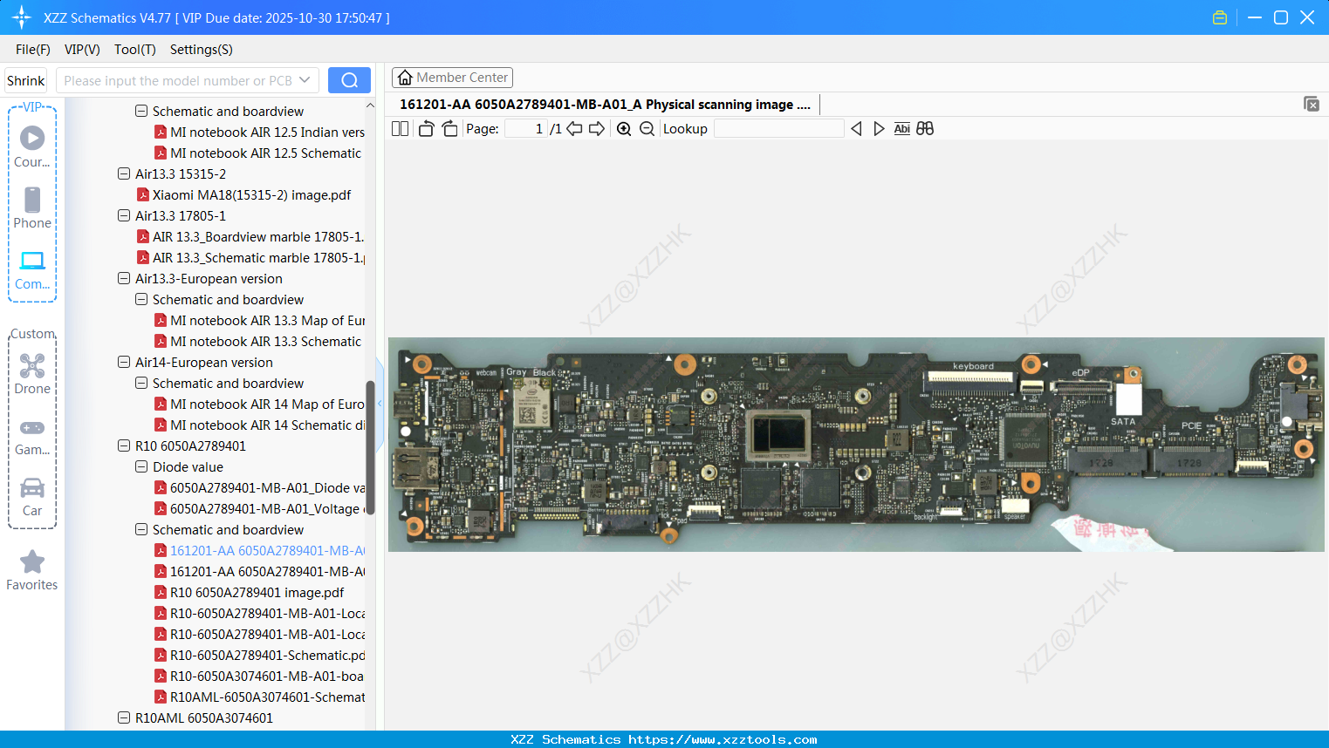The image size is (1329, 748).
Task: Select MI notebook AIR 14 Map of Europe file
Action: 267,404
